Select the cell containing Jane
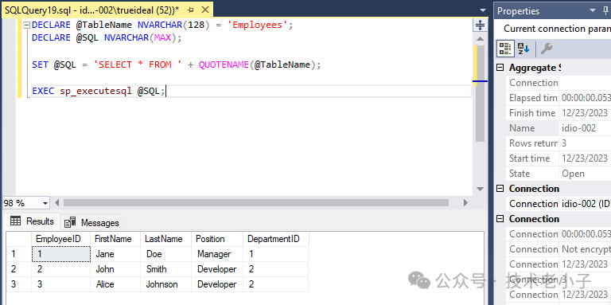Image resolution: width=611 pixels, height=305 pixels. point(115,254)
